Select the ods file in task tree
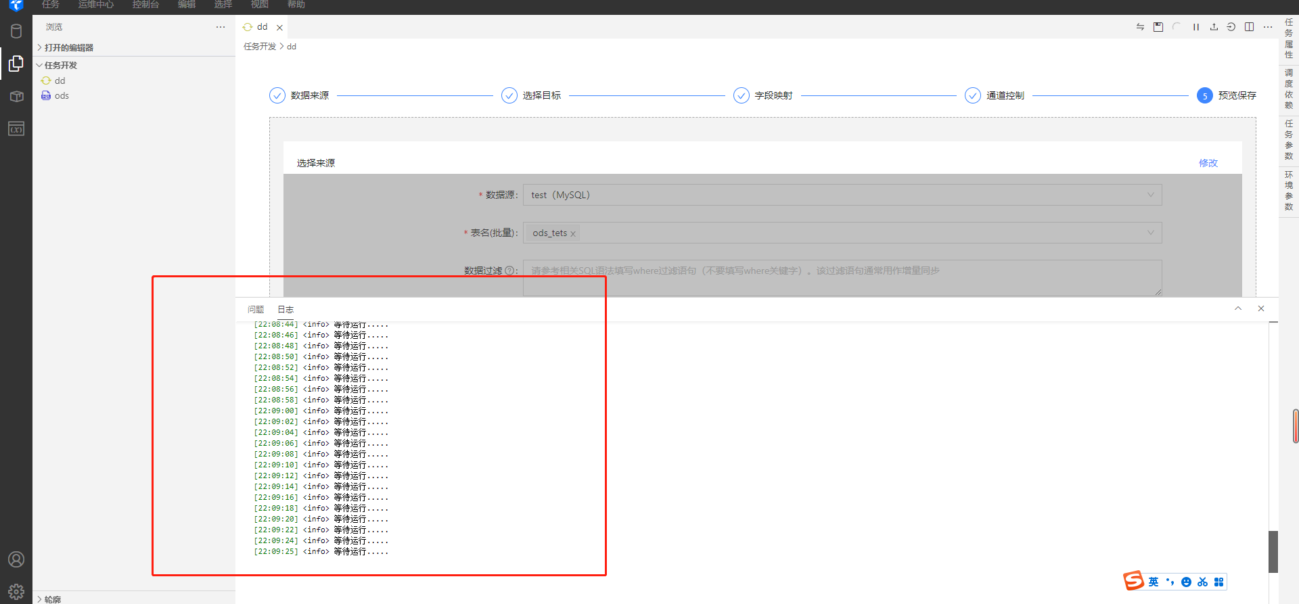Viewport: 1299px width, 604px height. (x=62, y=95)
